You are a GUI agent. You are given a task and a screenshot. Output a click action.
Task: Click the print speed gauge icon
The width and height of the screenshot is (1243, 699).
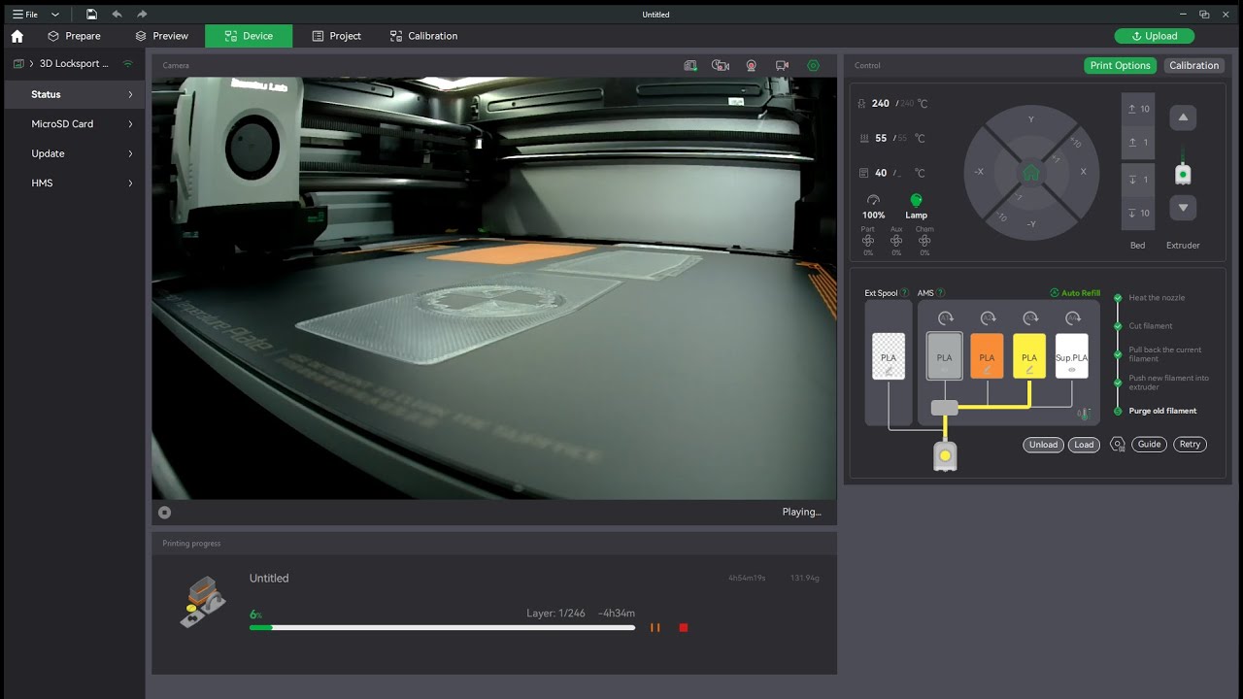click(x=873, y=200)
